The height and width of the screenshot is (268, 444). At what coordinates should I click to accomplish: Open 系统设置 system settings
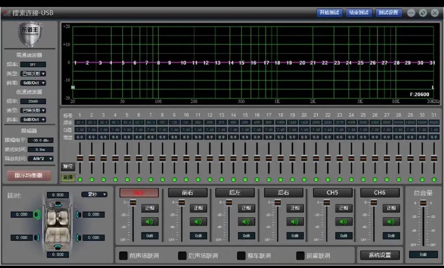click(379, 255)
